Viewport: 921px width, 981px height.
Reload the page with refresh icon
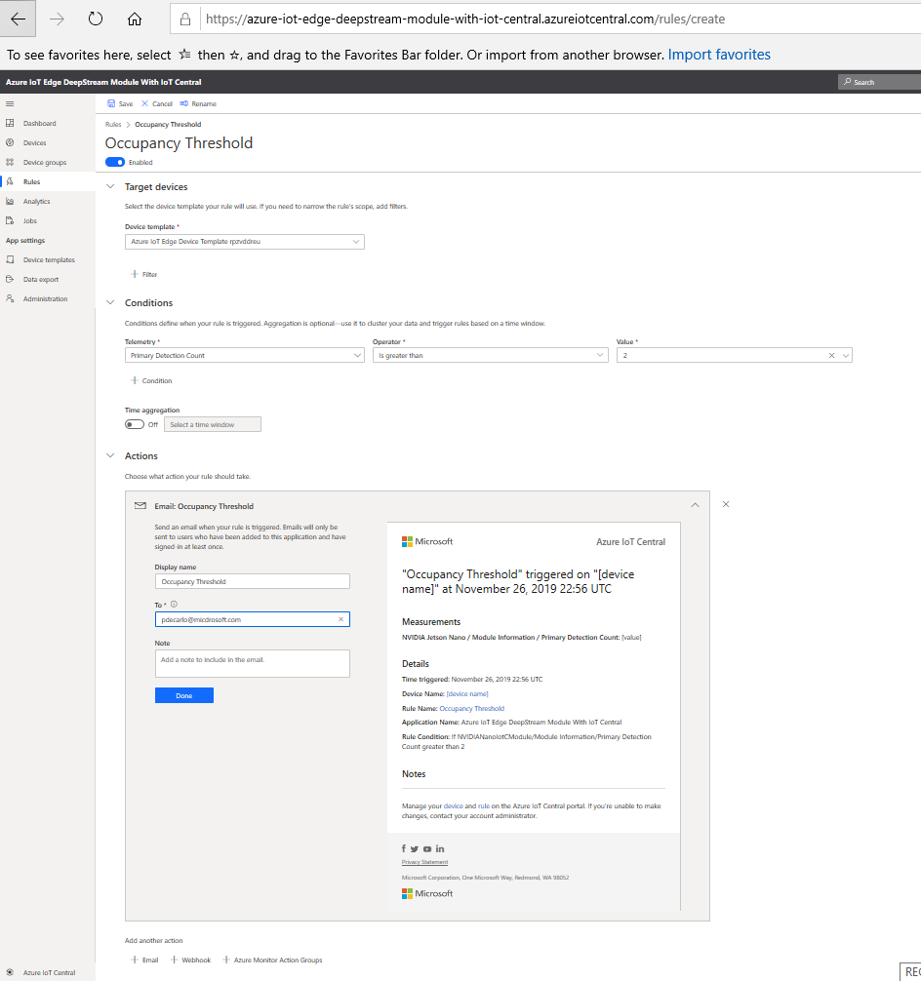[x=96, y=19]
